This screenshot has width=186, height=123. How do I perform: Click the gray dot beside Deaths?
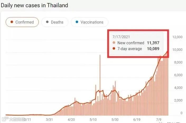pyautogui.click(x=47, y=22)
